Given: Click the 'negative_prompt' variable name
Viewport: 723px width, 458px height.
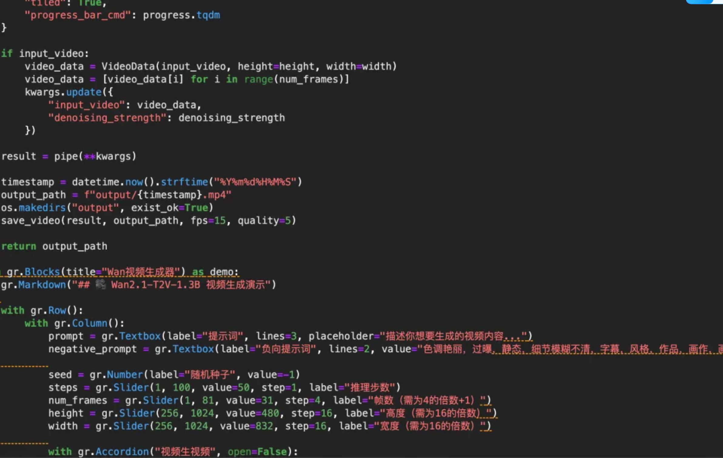Looking at the screenshot, I should click(x=92, y=349).
